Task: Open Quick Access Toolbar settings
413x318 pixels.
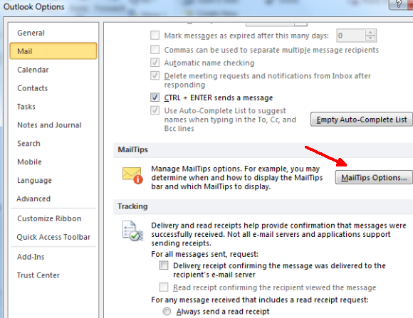Action: (53, 237)
